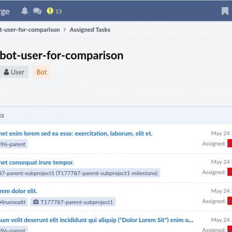Click the Bot tag badge
The width and height of the screenshot is (232, 232).
(42, 72)
